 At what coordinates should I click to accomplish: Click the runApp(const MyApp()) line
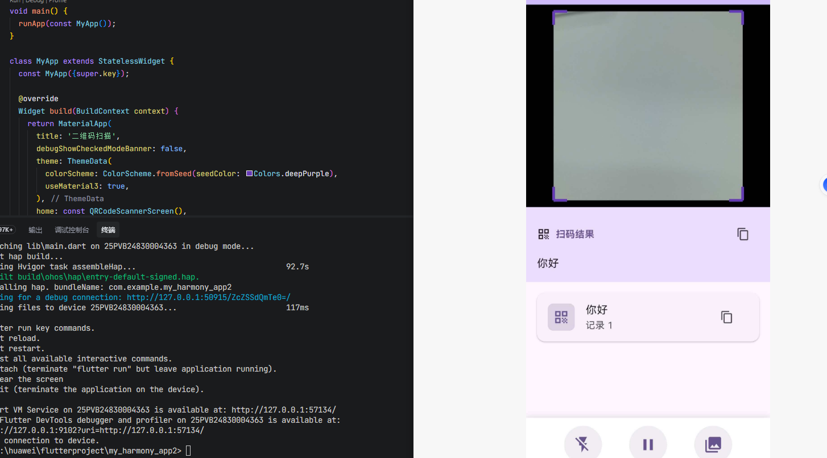point(67,23)
